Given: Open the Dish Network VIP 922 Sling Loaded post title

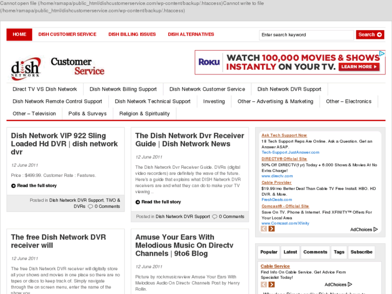Looking at the screenshot, I should coord(64,143).
